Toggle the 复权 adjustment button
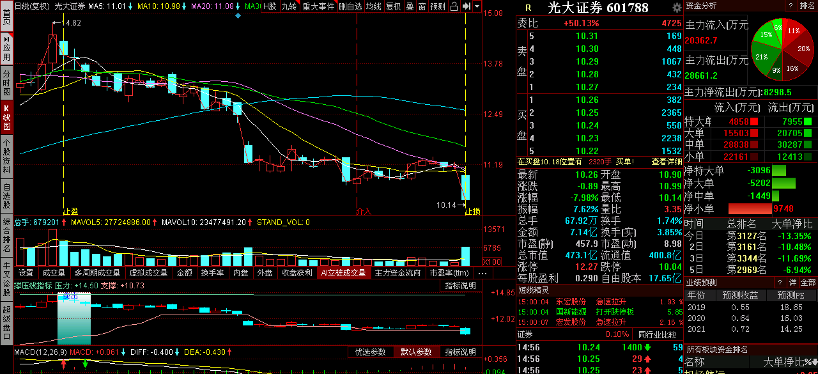The image size is (818, 374). pyautogui.click(x=393, y=6)
